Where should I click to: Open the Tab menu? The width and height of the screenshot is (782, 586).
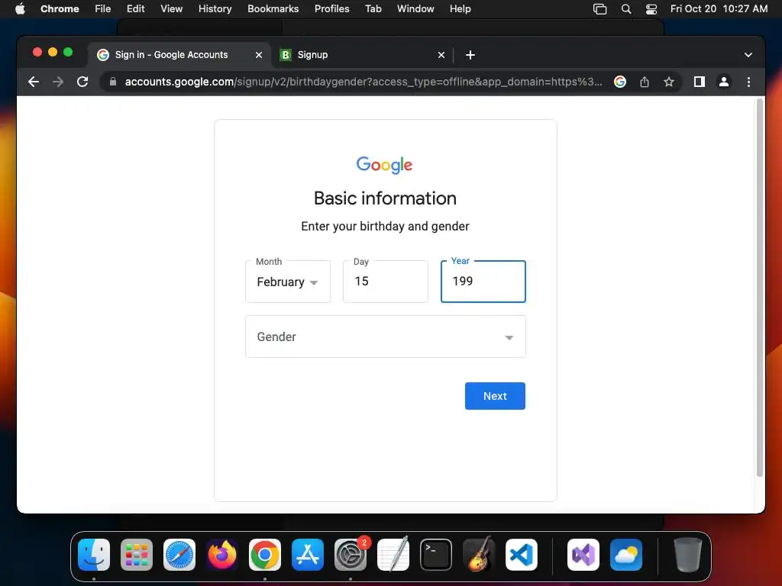[373, 8]
